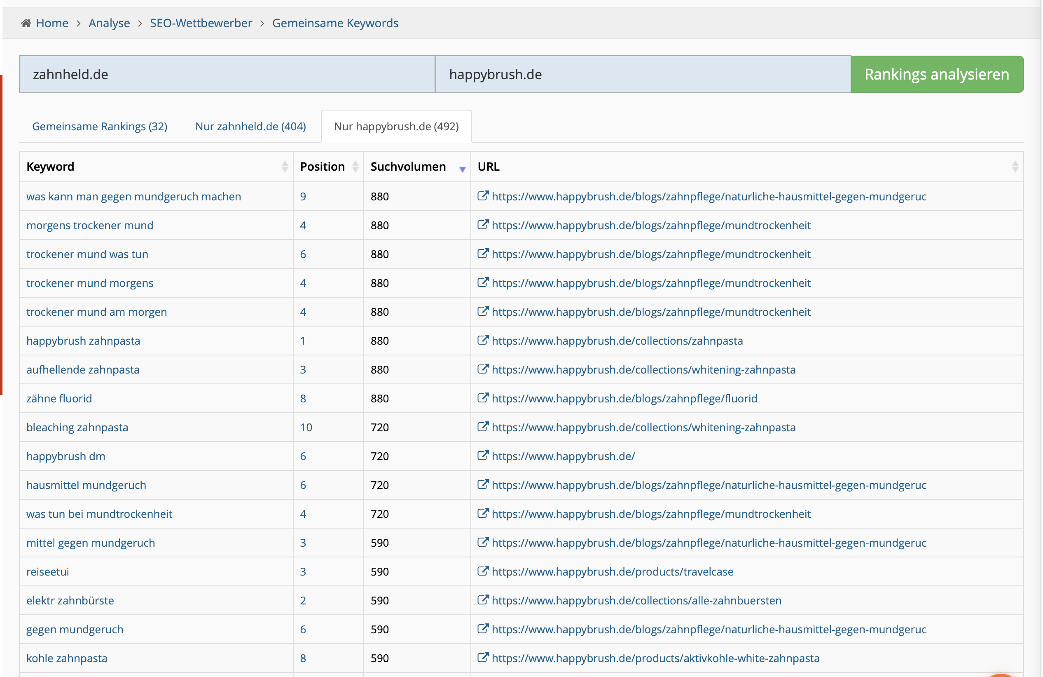Switch to Nur zahnheld.de (404) tab
This screenshot has width=1043, height=677.
[x=251, y=126]
